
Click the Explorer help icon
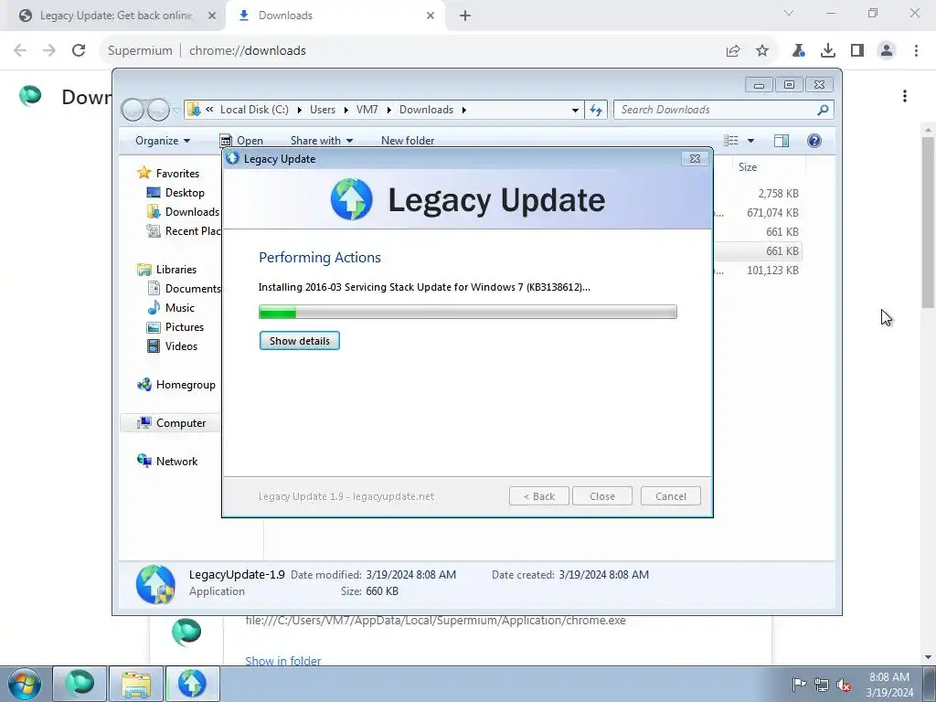coord(814,141)
